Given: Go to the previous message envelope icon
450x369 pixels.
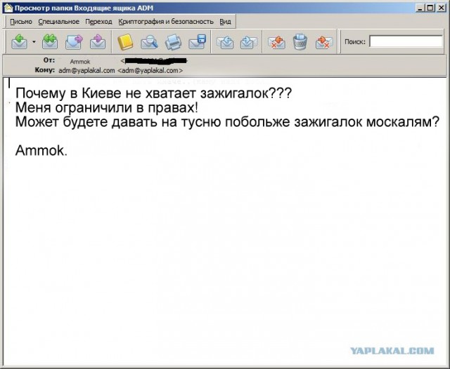Looking at the screenshot, I should (x=225, y=42).
